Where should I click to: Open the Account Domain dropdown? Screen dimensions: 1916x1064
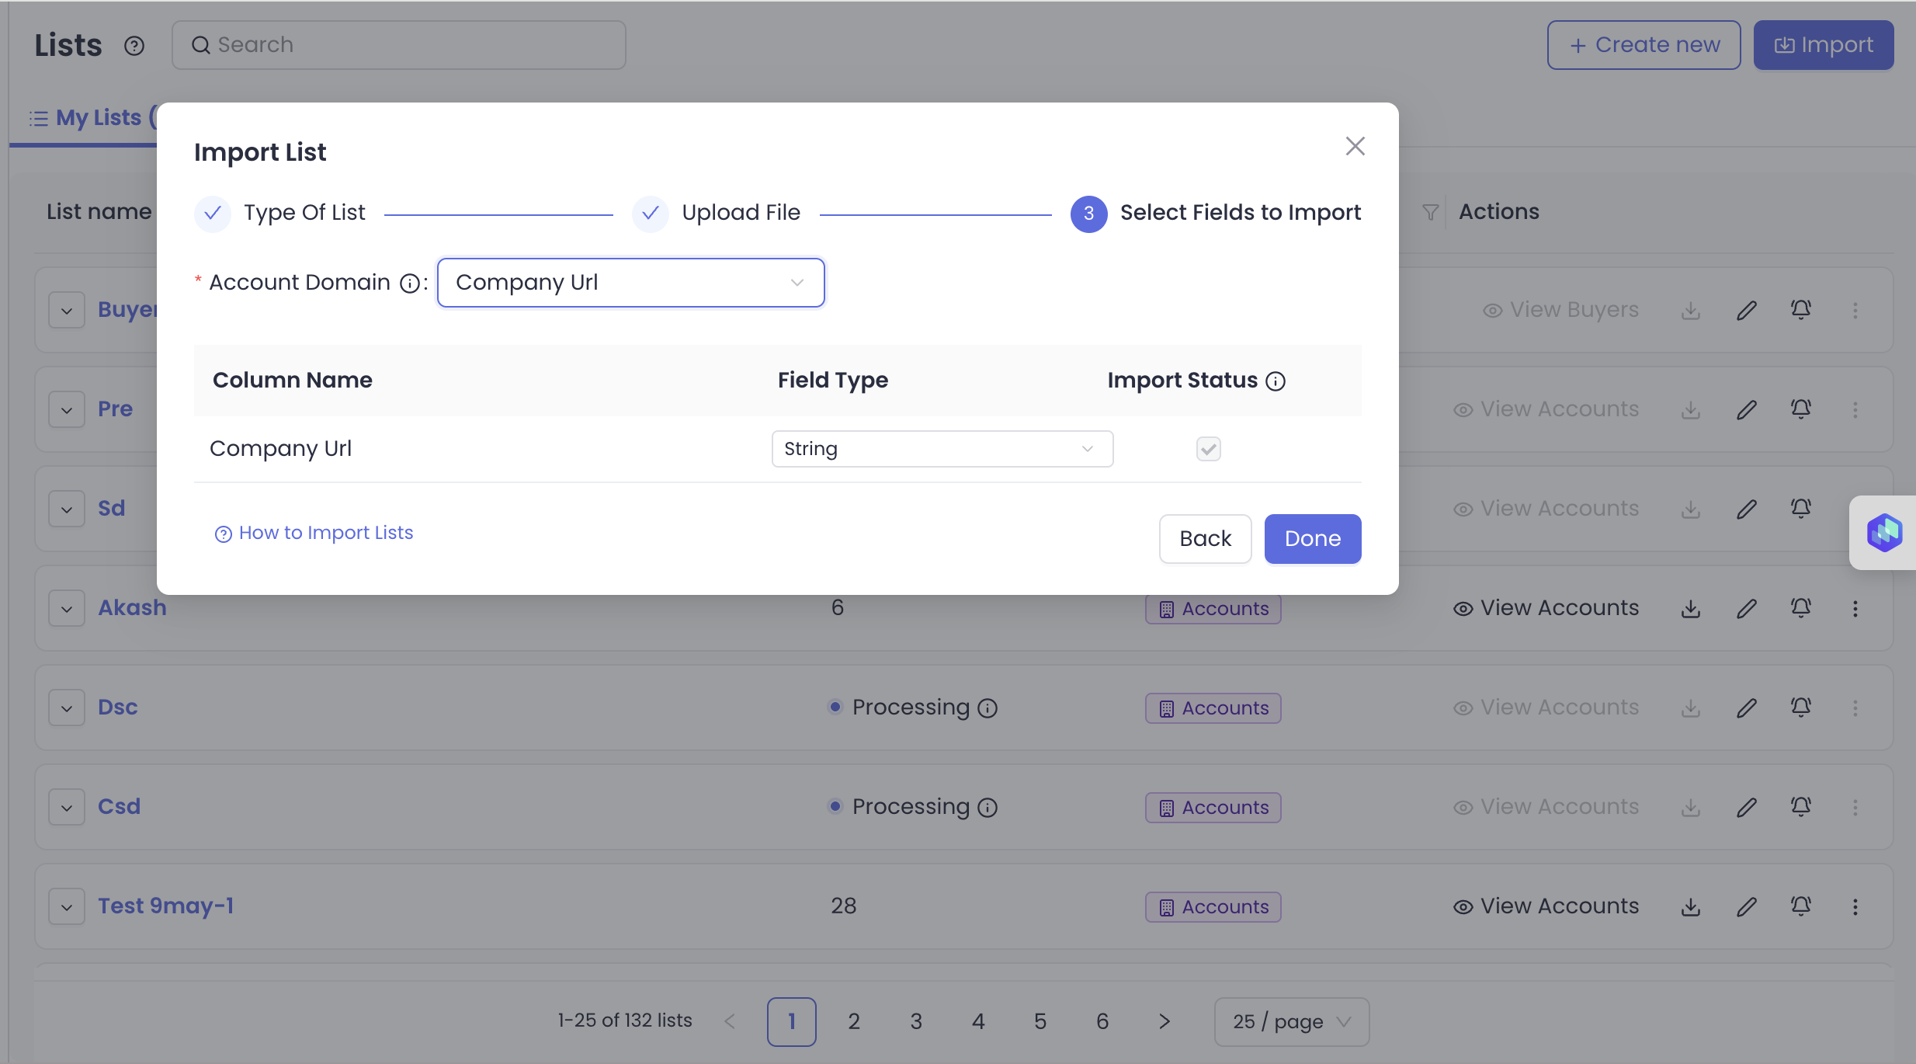(x=630, y=283)
